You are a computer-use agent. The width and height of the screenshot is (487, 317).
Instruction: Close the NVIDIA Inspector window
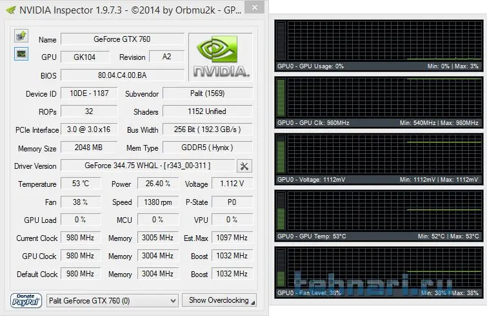click(254, 8)
